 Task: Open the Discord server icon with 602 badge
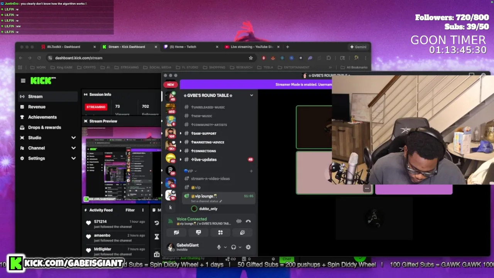click(x=170, y=108)
